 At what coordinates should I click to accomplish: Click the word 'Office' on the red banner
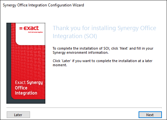click(x=21, y=88)
